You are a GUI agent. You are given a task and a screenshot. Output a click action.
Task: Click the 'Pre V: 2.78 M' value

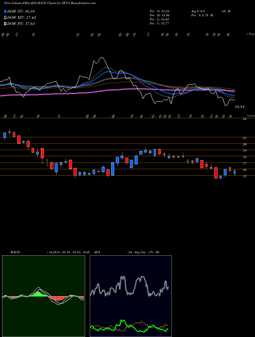[x=201, y=15]
